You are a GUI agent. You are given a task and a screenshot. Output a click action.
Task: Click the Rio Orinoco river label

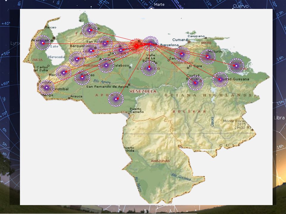[x=181, y=177]
